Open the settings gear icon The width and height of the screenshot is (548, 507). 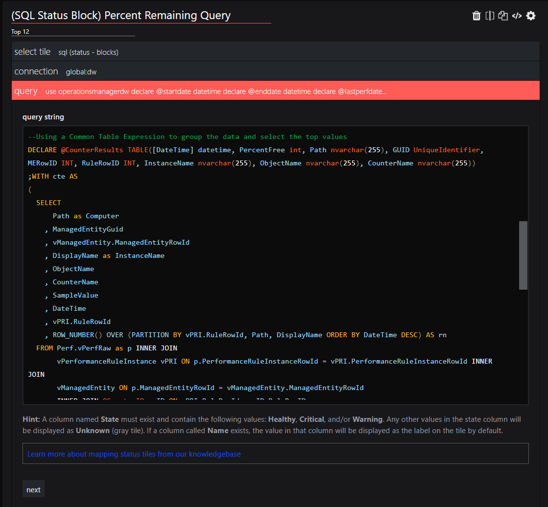point(531,16)
